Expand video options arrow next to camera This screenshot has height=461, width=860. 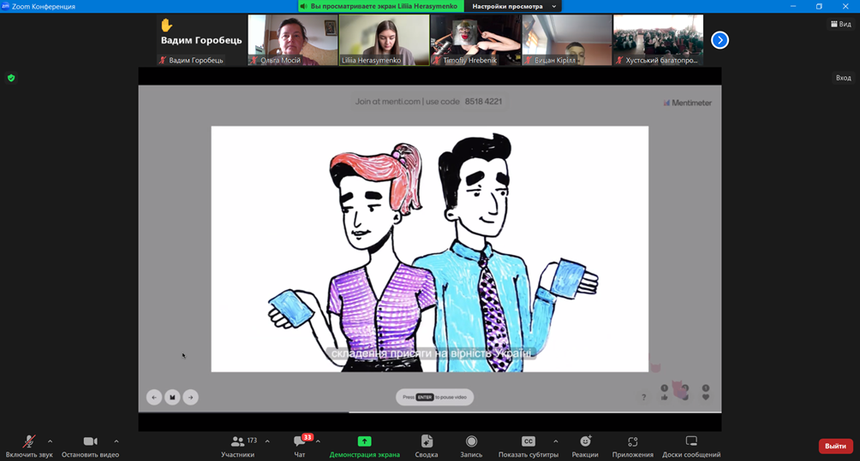pyautogui.click(x=116, y=441)
